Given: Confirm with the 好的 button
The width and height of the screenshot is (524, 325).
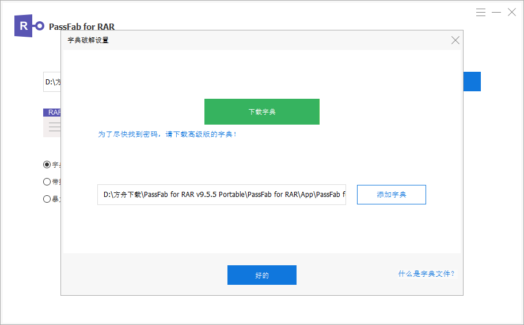Looking at the screenshot, I should [261, 275].
